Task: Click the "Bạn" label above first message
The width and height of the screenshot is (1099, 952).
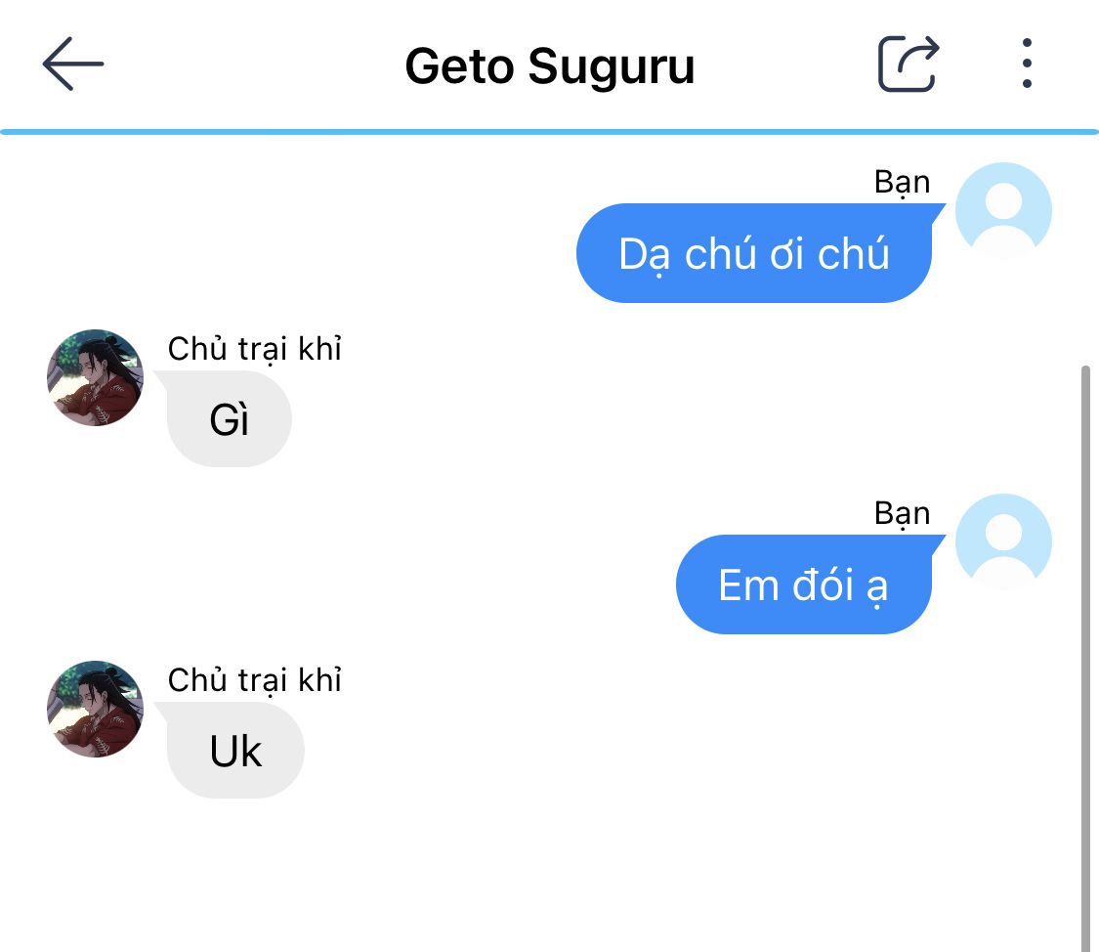Action: 902,182
